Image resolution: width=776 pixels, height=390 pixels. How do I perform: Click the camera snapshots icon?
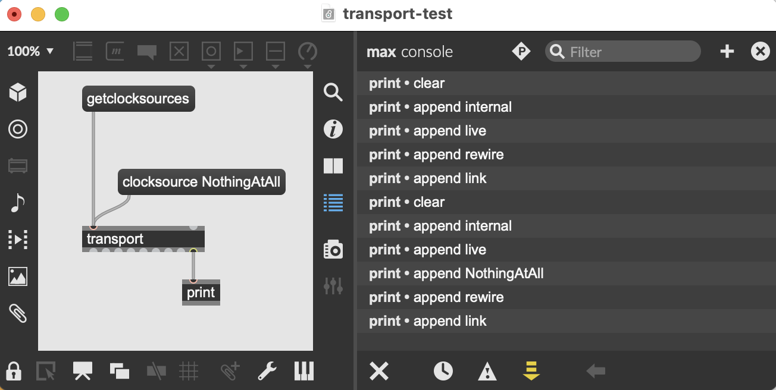(x=333, y=249)
